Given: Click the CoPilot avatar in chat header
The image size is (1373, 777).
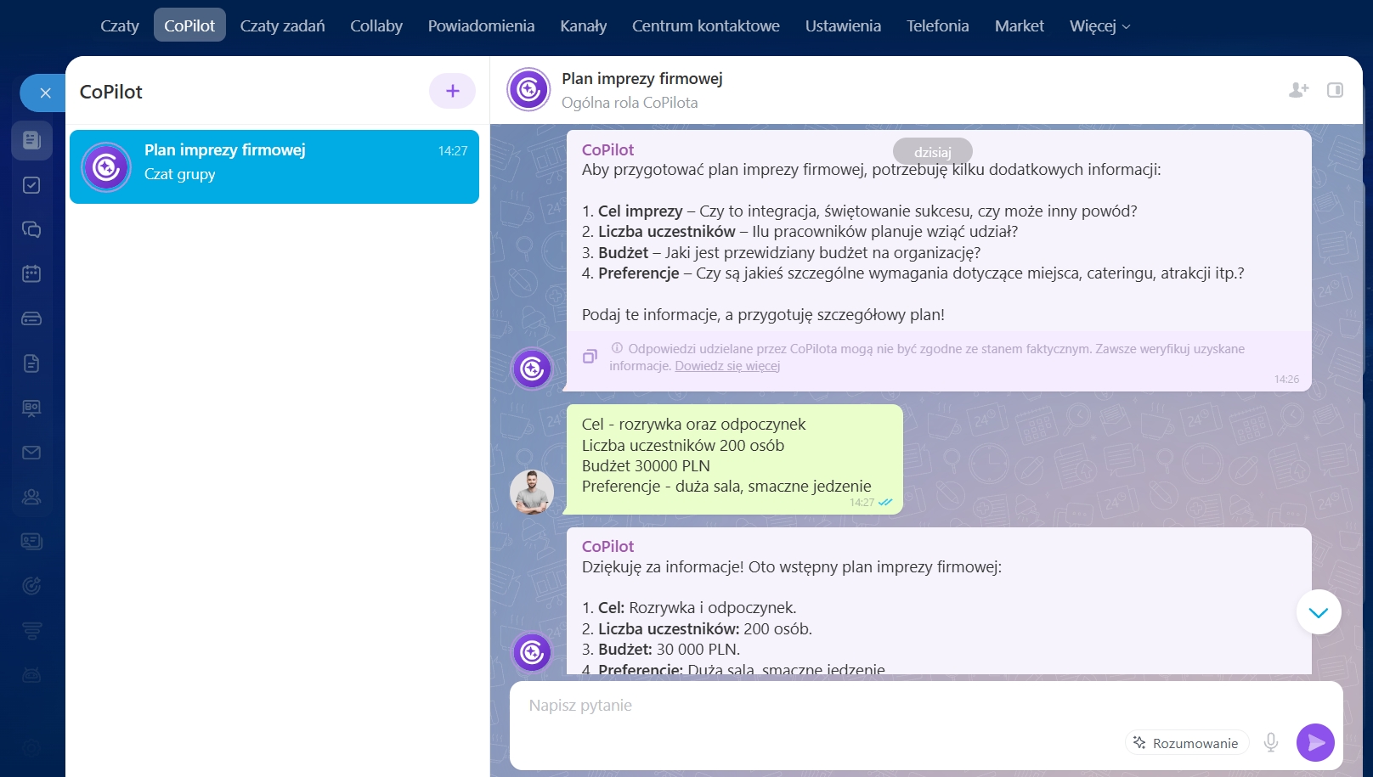Looking at the screenshot, I should (x=528, y=90).
